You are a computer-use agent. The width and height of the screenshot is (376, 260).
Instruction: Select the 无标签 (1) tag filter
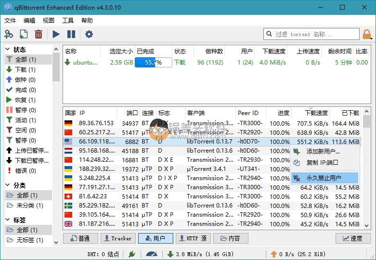point(28,240)
